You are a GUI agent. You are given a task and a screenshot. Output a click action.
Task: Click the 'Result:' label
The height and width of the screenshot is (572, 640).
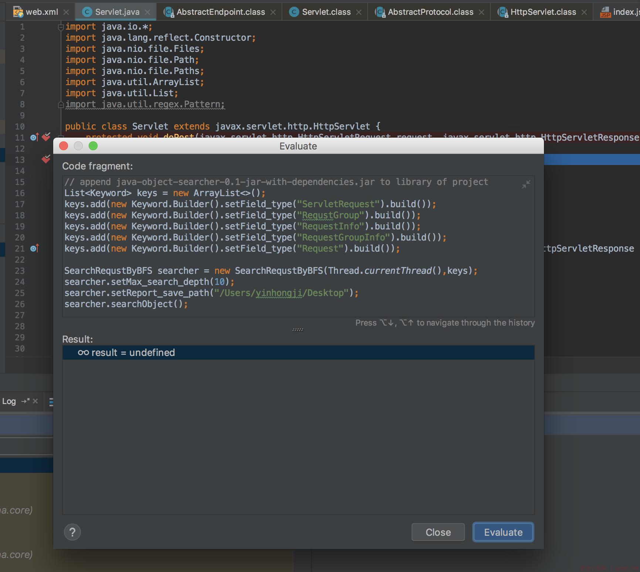click(x=78, y=339)
